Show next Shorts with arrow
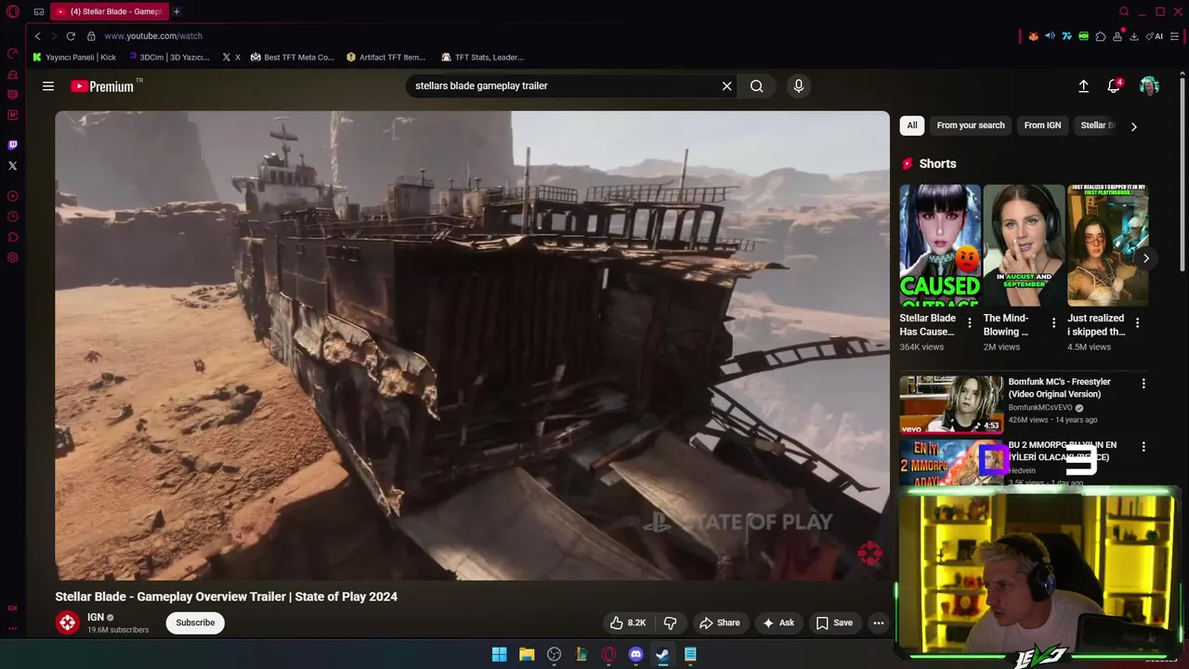Image resolution: width=1189 pixels, height=669 pixels. pos(1146,258)
